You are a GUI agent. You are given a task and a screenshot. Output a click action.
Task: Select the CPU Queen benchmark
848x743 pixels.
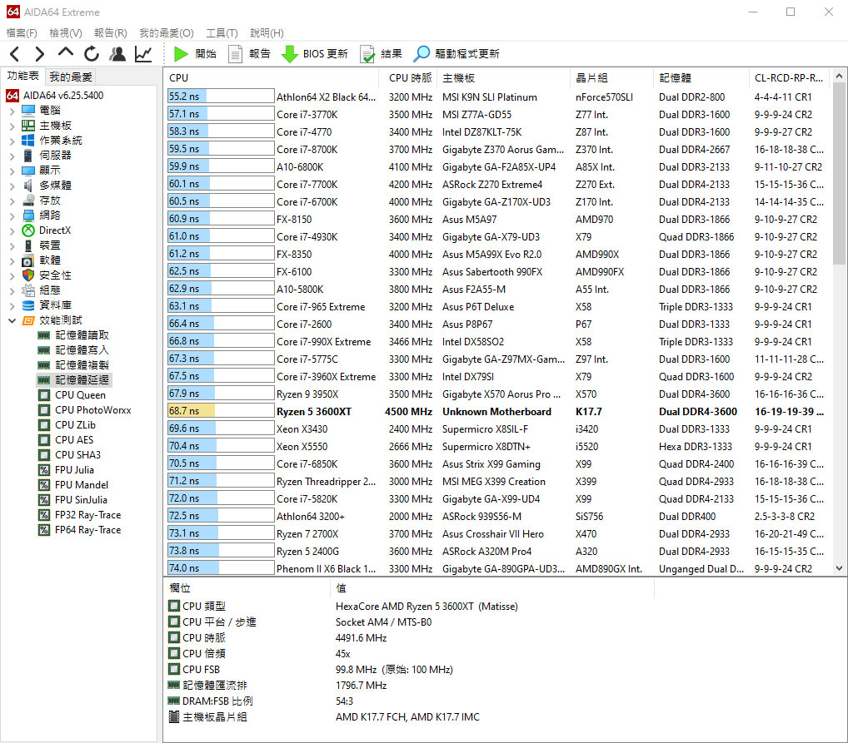[x=80, y=395]
